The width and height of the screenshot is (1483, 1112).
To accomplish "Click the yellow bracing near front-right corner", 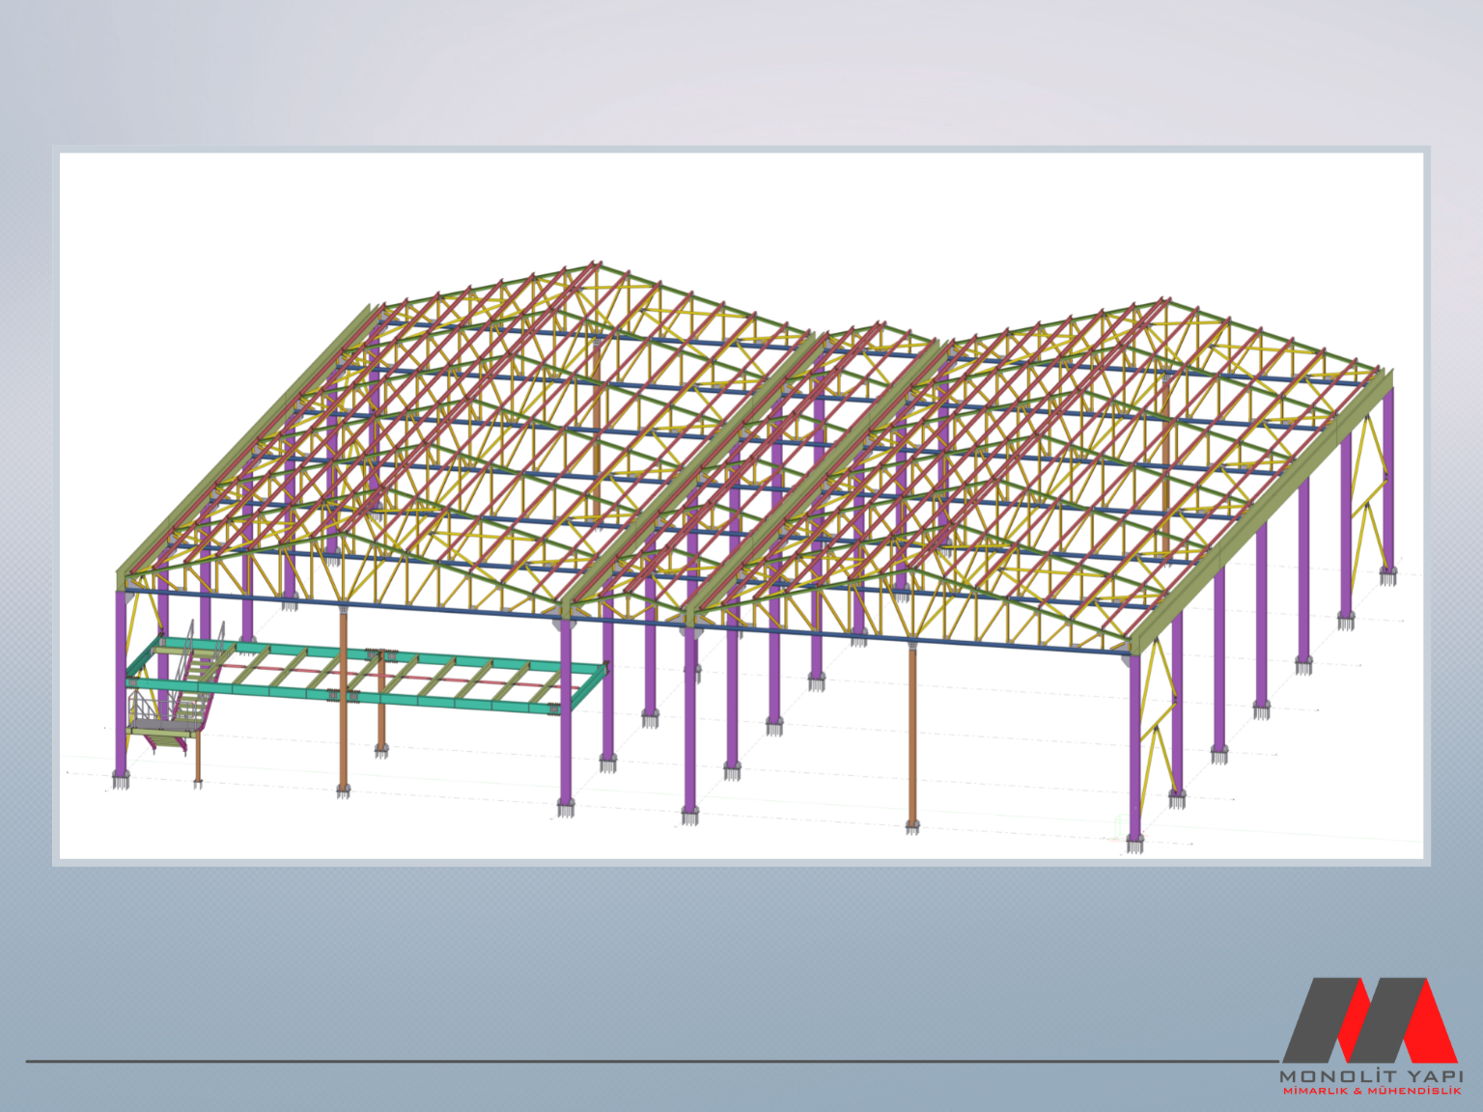I will [1159, 714].
